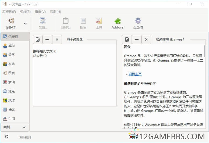Click the 配置... toolbar icon

[x=43, y=23]
